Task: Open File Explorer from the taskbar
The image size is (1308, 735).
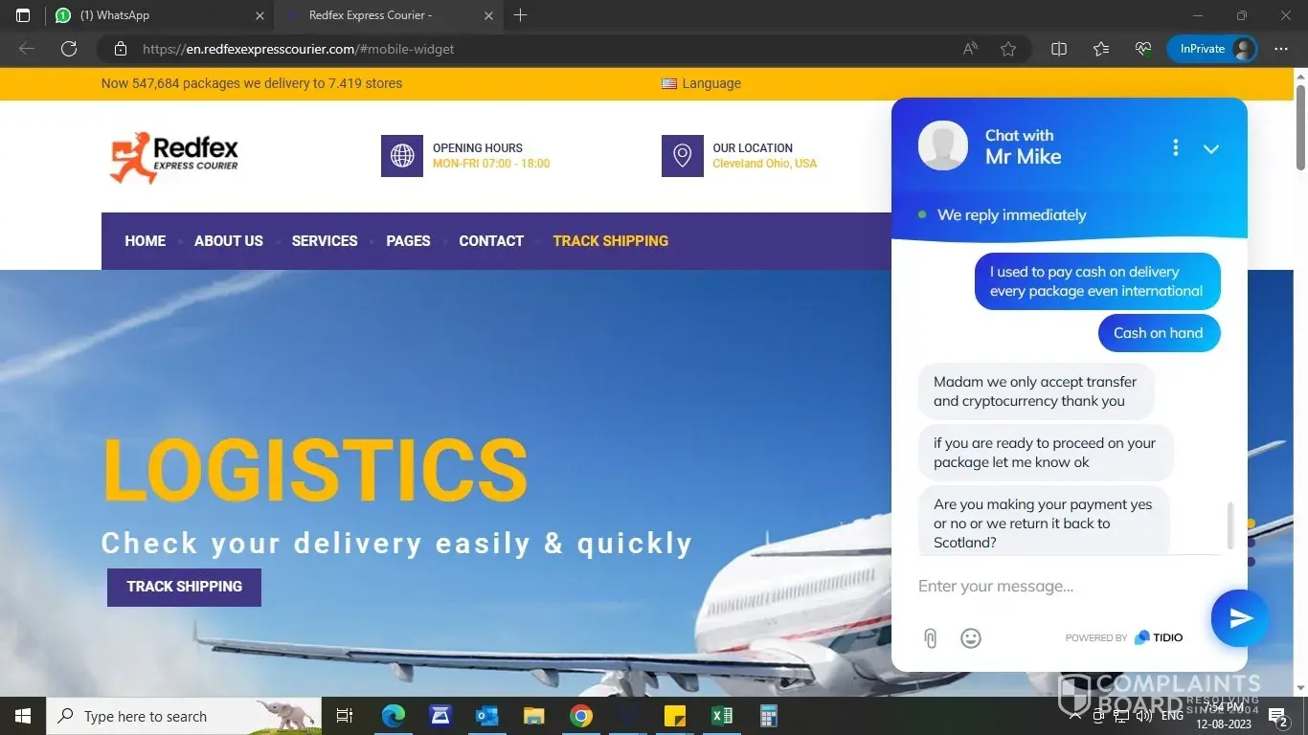Action: (534, 716)
